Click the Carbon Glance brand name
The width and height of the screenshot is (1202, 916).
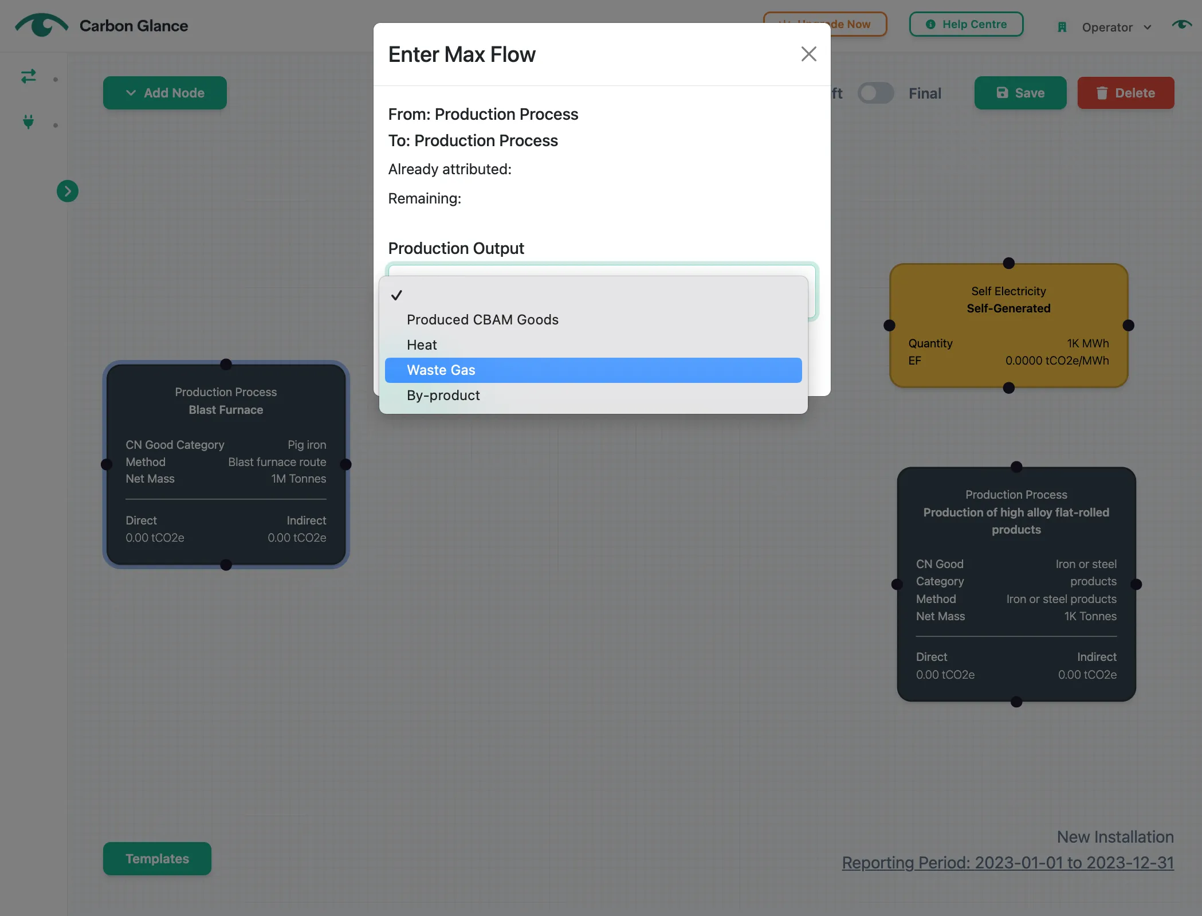coord(133,26)
